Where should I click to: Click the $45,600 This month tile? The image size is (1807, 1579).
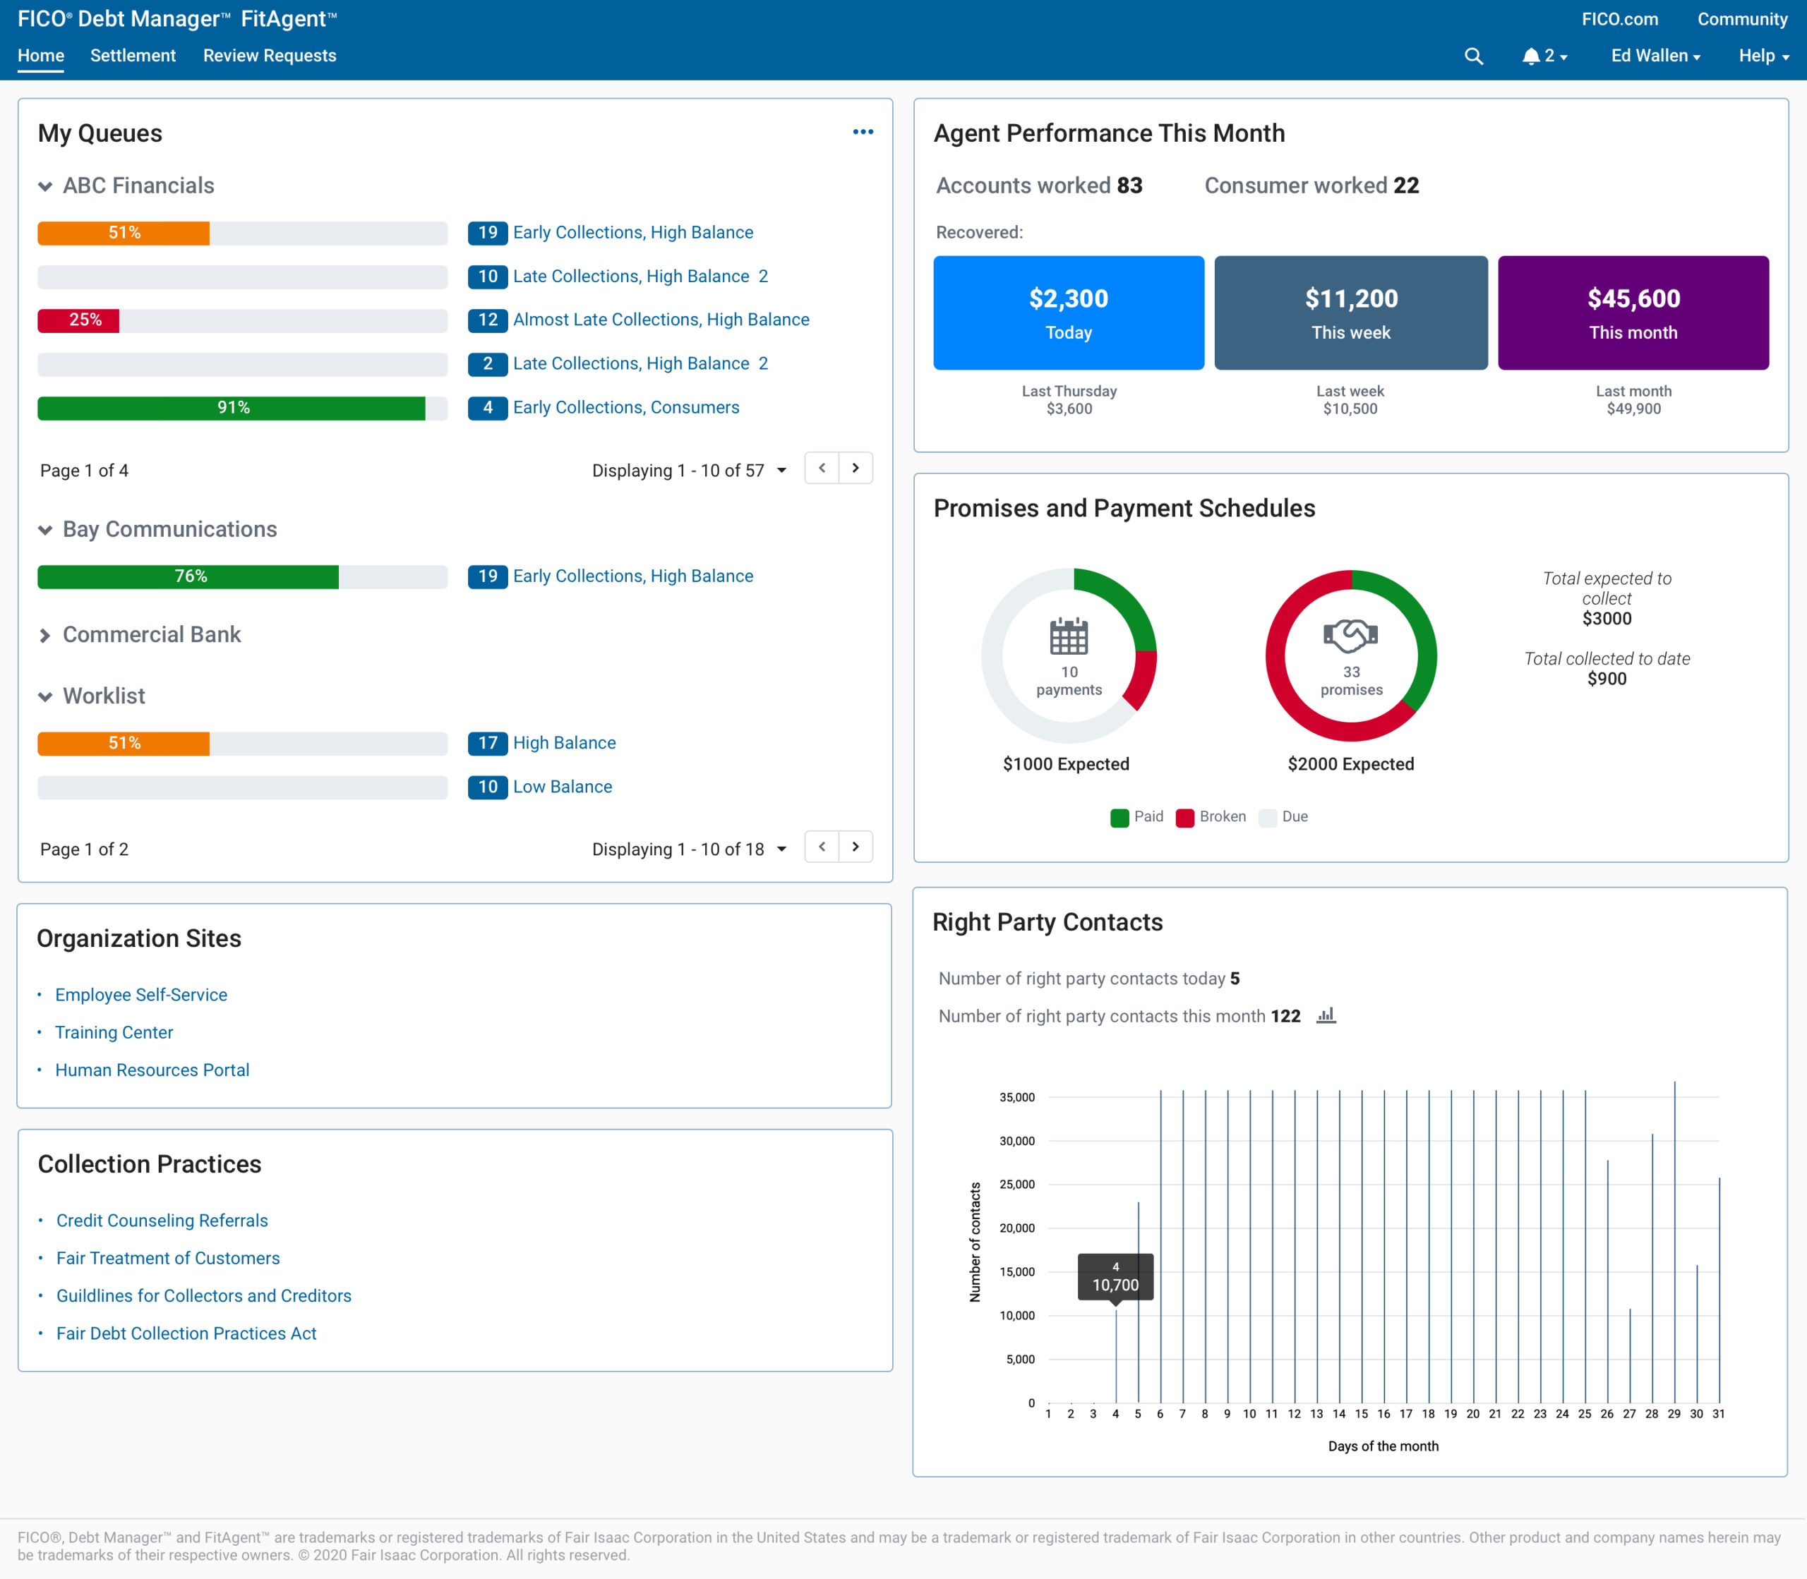1633,313
